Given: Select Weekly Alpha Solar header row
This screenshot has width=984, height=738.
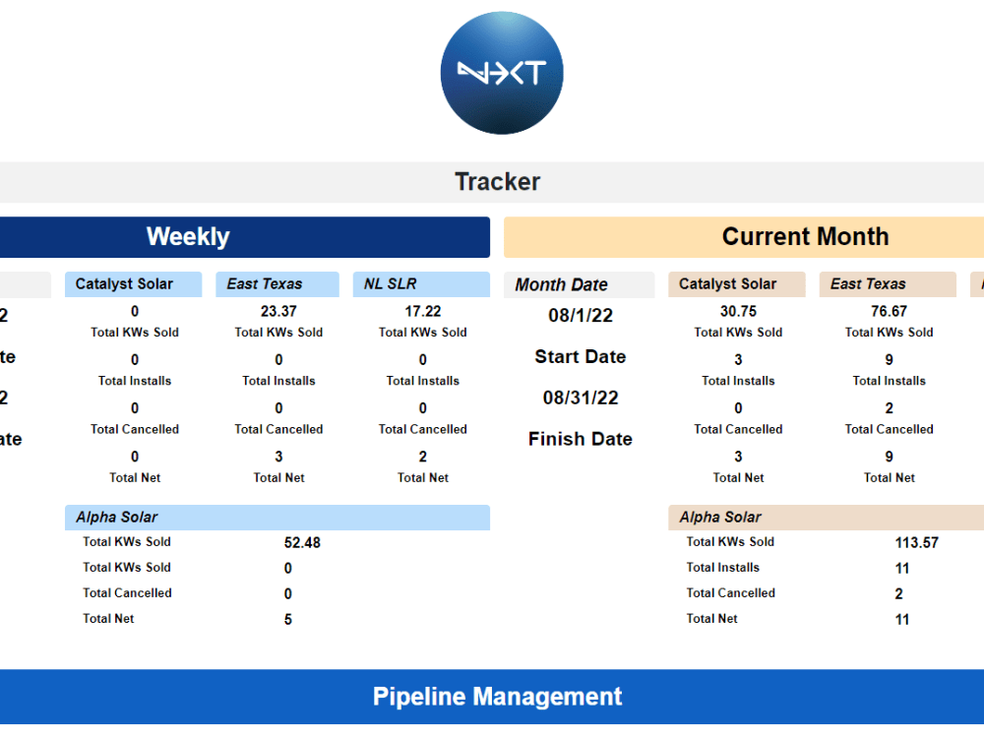Looking at the screenshot, I should tap(277, 518).
